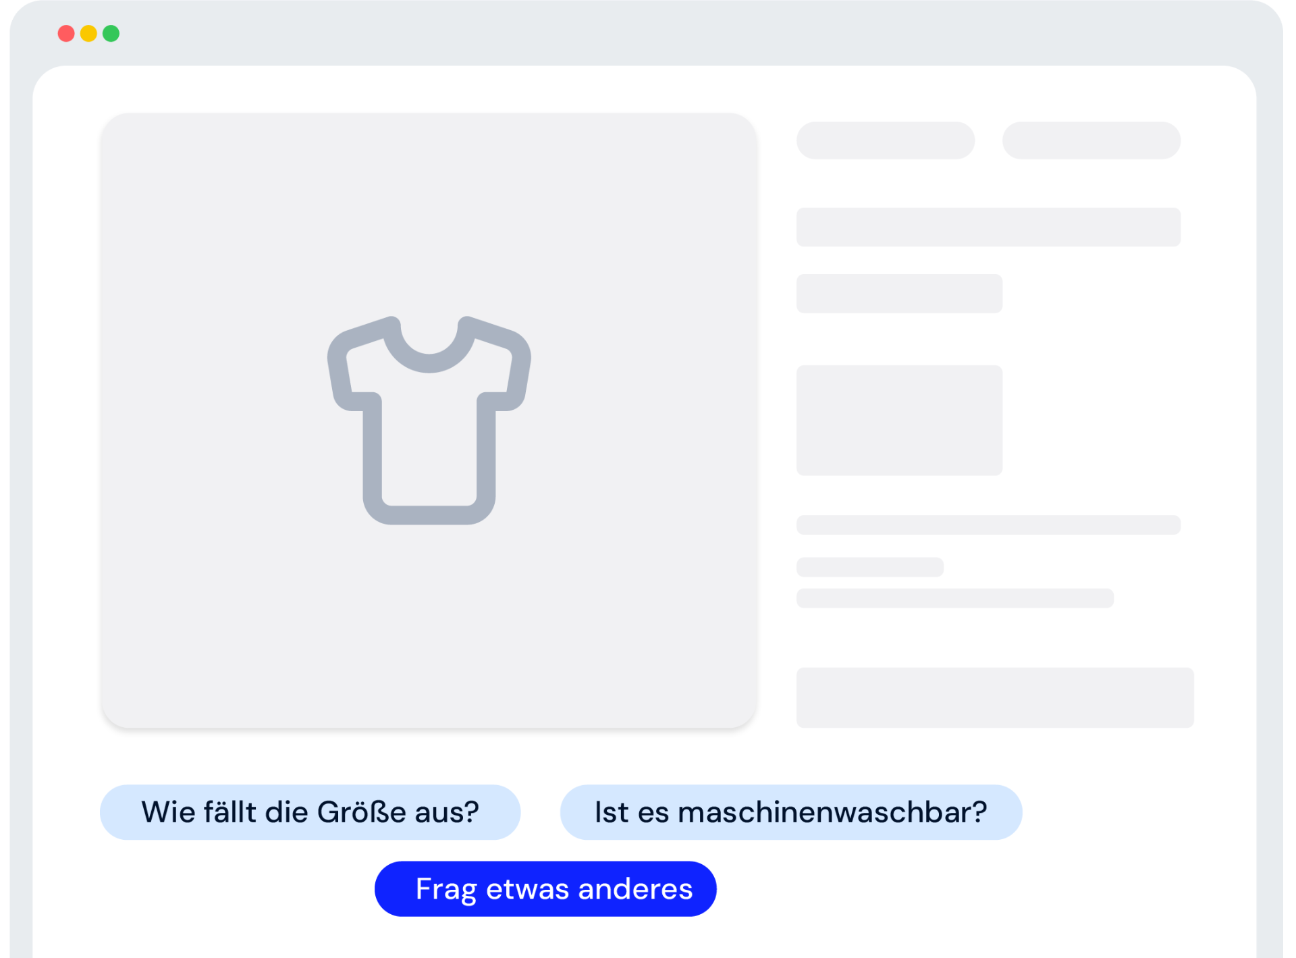Click the top-left small placeholder pill
This screenshot has height=958, width=1296.
pos(885,140)
